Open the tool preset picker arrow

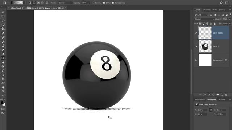(x=8, y=3)
